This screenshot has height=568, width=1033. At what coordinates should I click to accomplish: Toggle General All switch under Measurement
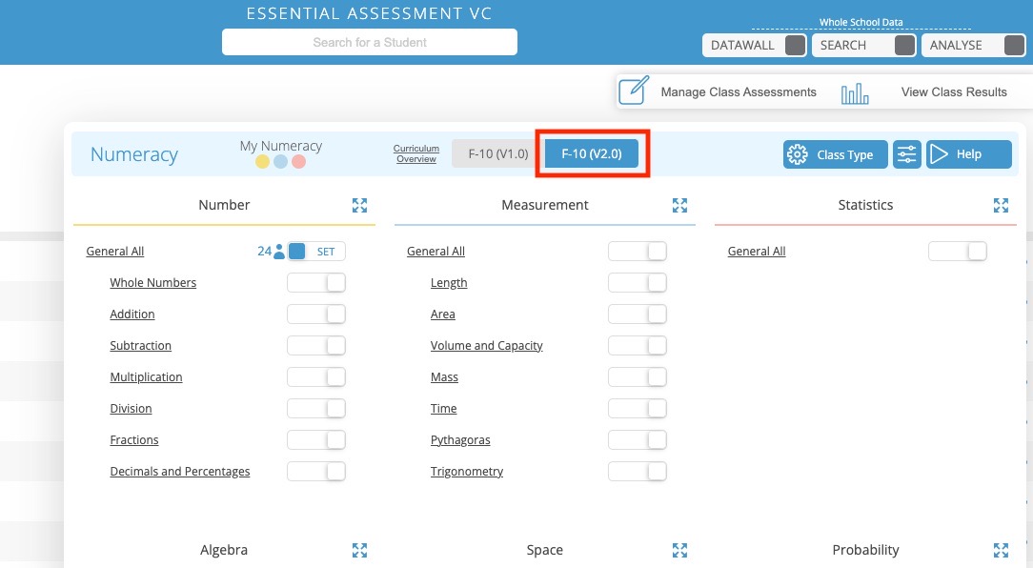point(637,251)
